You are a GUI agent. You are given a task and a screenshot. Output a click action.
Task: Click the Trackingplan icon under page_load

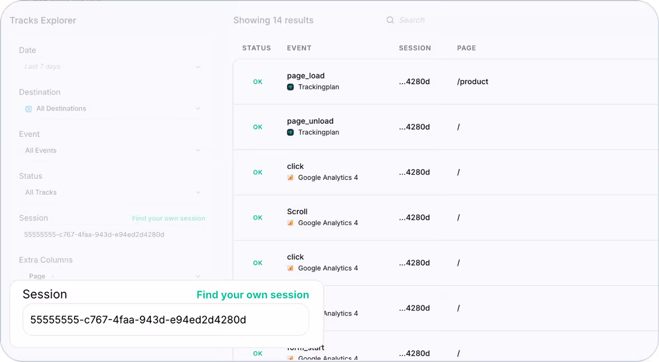(291, 87)
